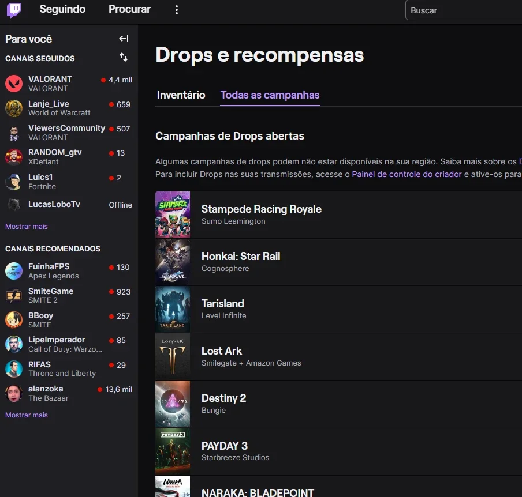Click the Twitch logo home icon
The image size is (522, 497).
coord(14,10)
